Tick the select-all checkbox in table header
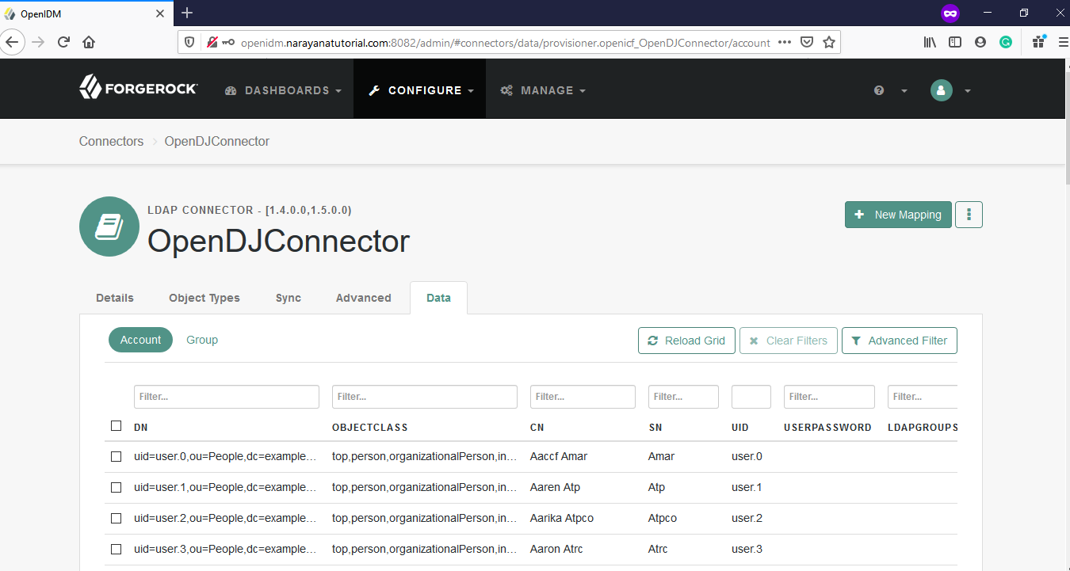 click(117, 426)
